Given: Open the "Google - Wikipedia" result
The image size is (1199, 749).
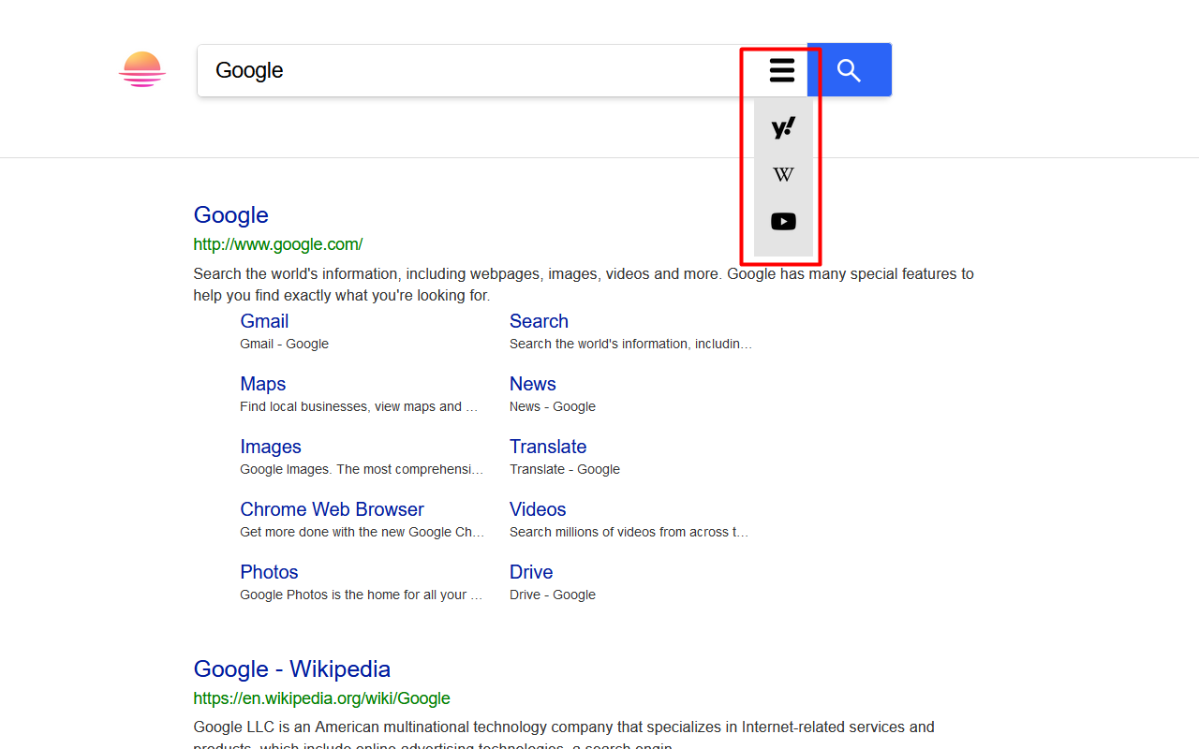Looking at the screenshot, I should point(292,669).
